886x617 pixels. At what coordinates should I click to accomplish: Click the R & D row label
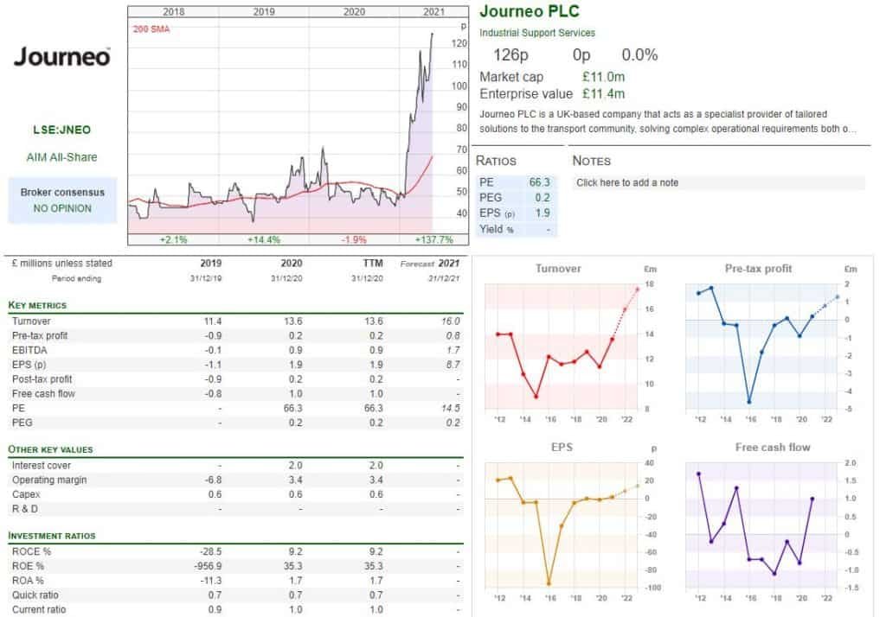point(25,509)
